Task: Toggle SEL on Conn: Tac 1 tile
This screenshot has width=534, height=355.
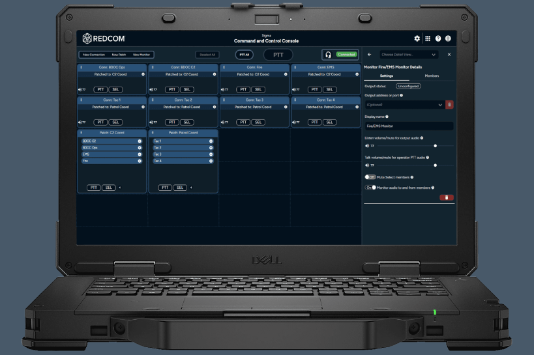Action: [115, 122]
